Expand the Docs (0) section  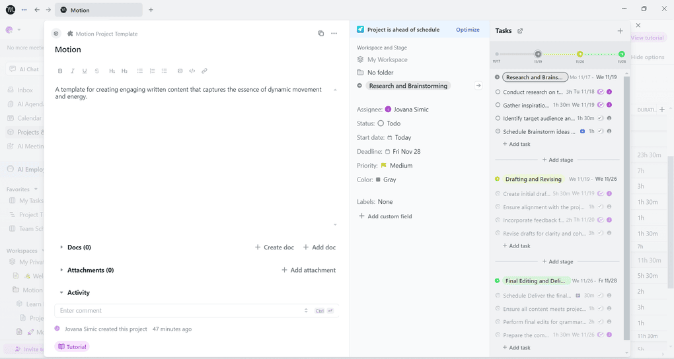coord(61,247)
